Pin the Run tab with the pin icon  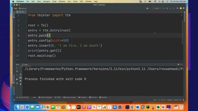17,83
